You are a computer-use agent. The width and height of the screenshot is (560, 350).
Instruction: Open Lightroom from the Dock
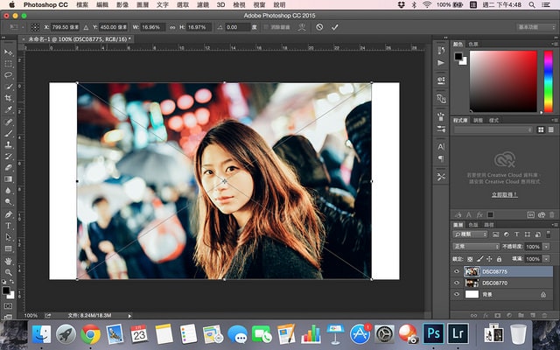coord(456,333)
